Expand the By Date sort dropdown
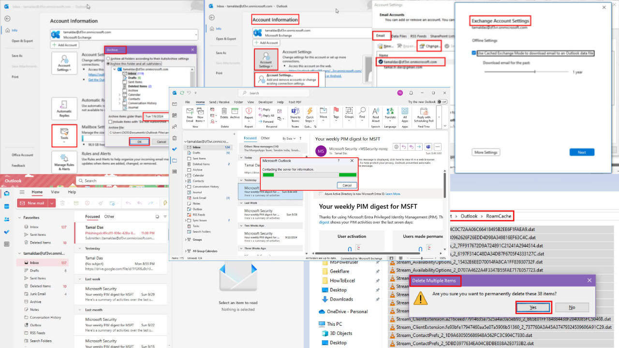 (x=289, y=138)
